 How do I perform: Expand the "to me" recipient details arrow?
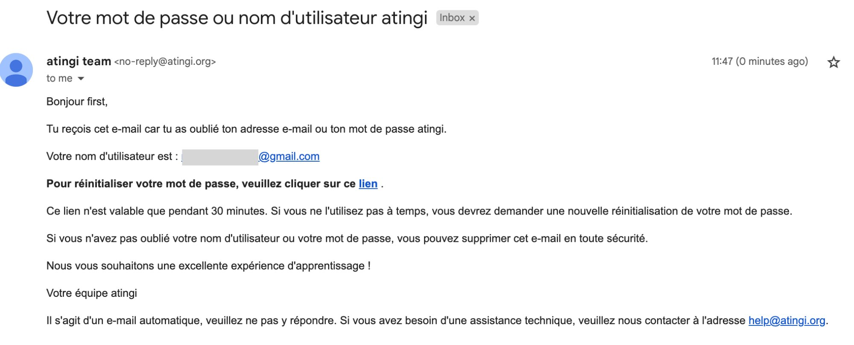pos(81,78)
